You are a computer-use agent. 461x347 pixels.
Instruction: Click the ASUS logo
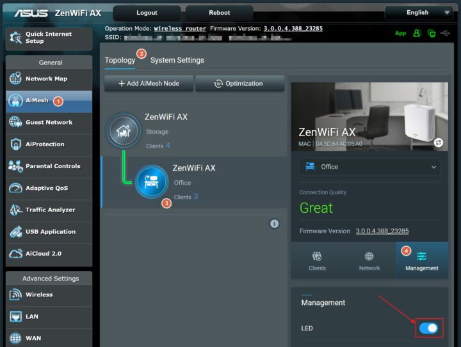(31, 13)
